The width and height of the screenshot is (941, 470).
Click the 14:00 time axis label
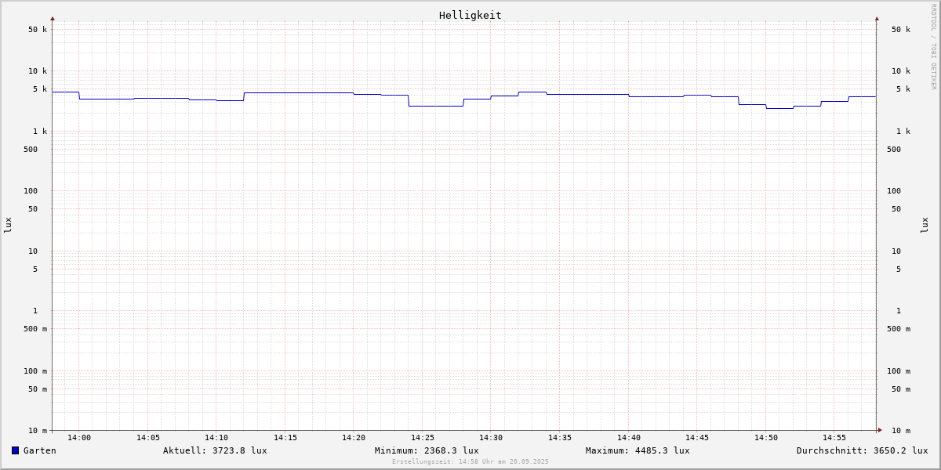point(79,438)
